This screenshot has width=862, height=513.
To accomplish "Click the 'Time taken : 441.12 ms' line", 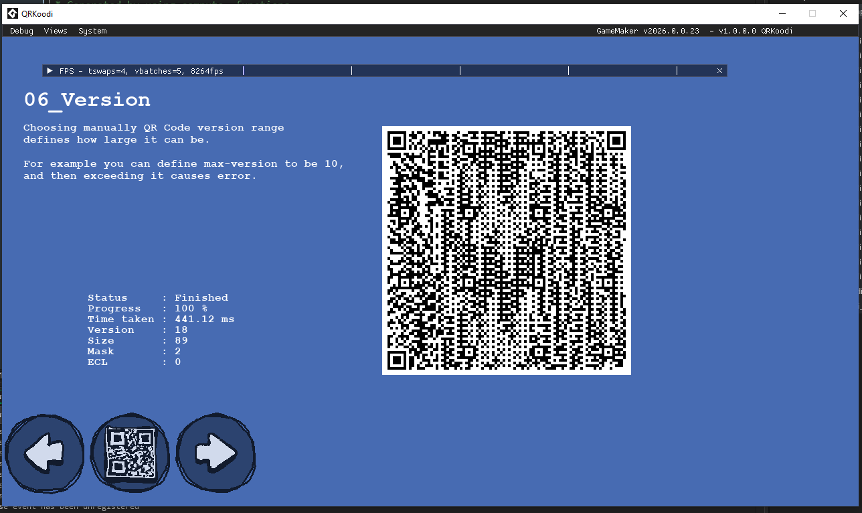I will pos(161,319).
